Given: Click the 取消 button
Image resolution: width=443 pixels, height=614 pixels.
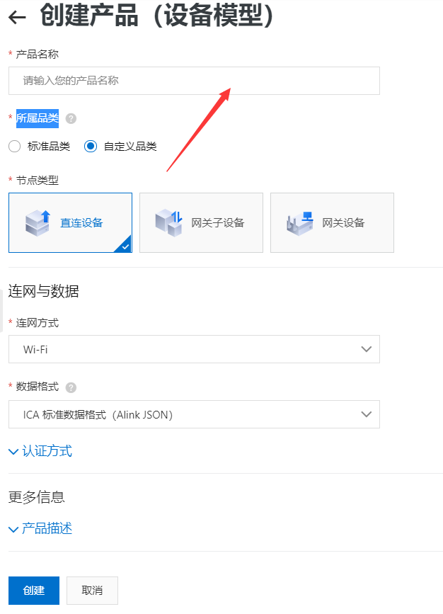Looking at the screenshot, I should click(92, 591).
